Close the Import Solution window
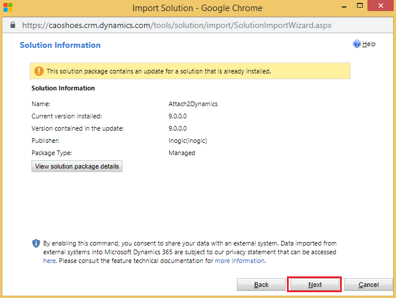The height and width of the screenshot is (298, 396). pos(381,6)
